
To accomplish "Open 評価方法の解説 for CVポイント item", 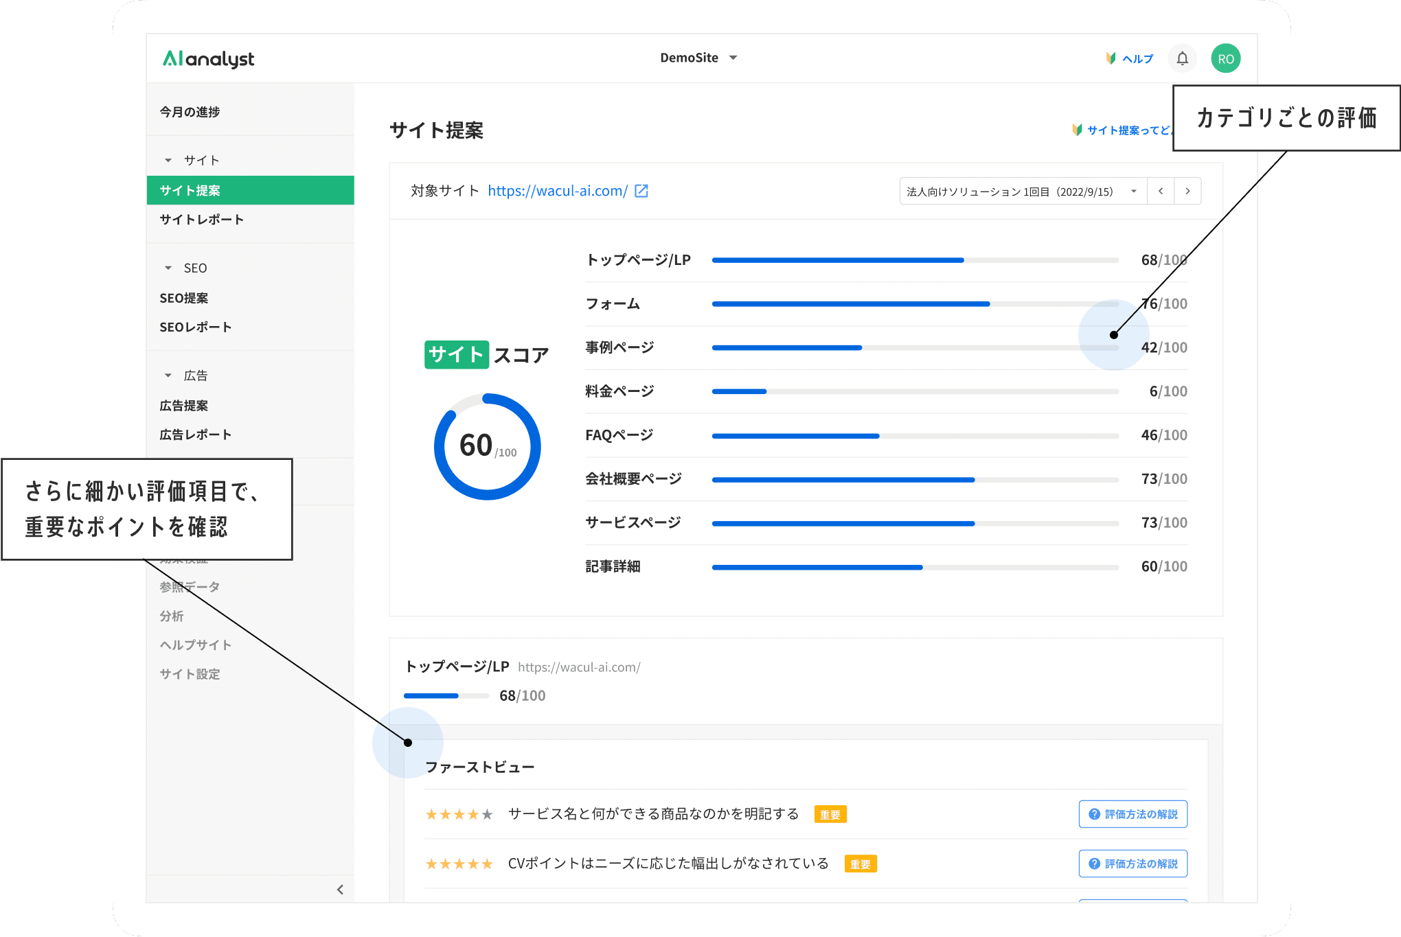I will (x=1133, y=864).
